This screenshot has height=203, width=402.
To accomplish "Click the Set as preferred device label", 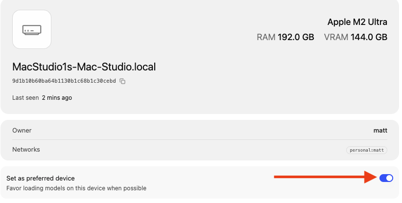I will 41,179.
